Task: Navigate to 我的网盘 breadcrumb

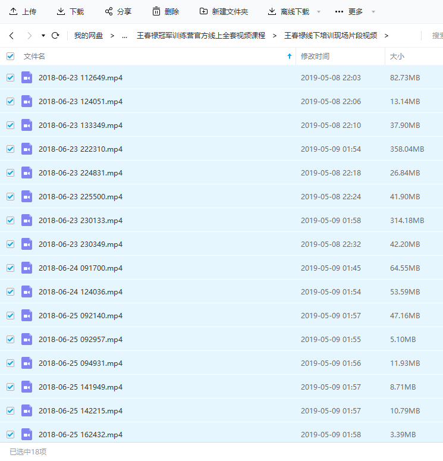Action: (89, 36)
